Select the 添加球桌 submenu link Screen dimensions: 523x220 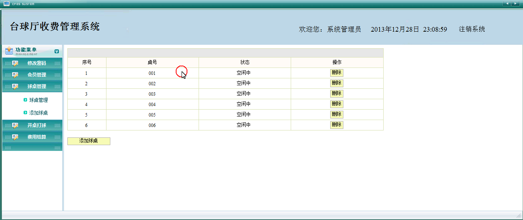coord(38,113)
